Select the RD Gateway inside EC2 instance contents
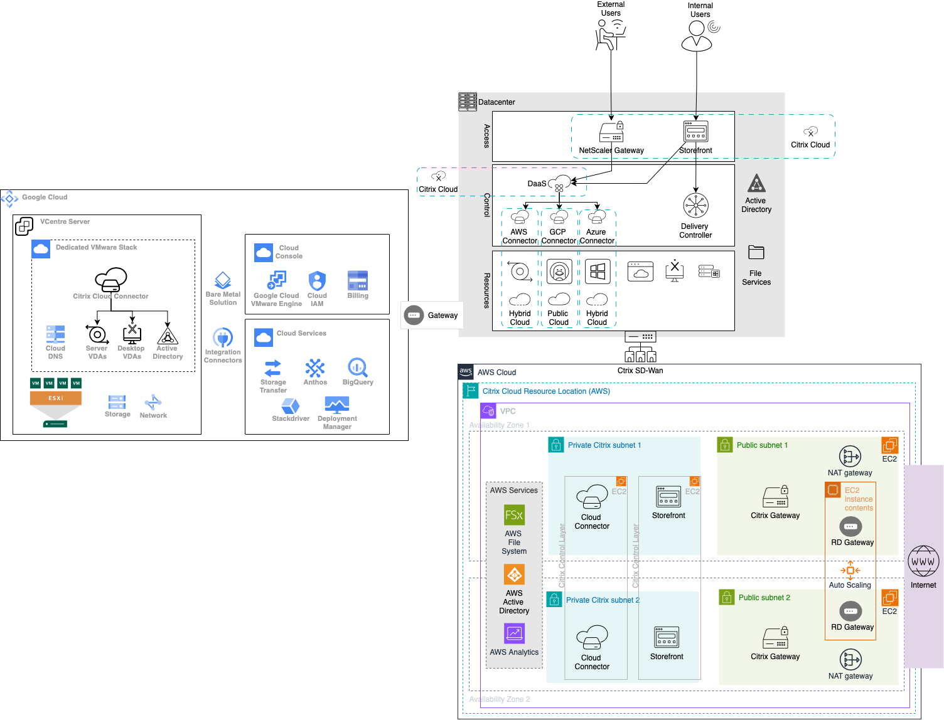This screenshot has height=720, width=944. [850, 527]
